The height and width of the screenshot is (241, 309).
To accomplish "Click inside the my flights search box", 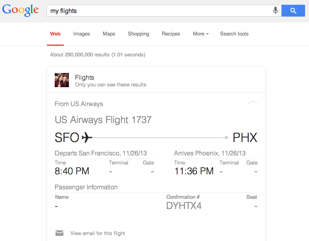I will (159, 11).
